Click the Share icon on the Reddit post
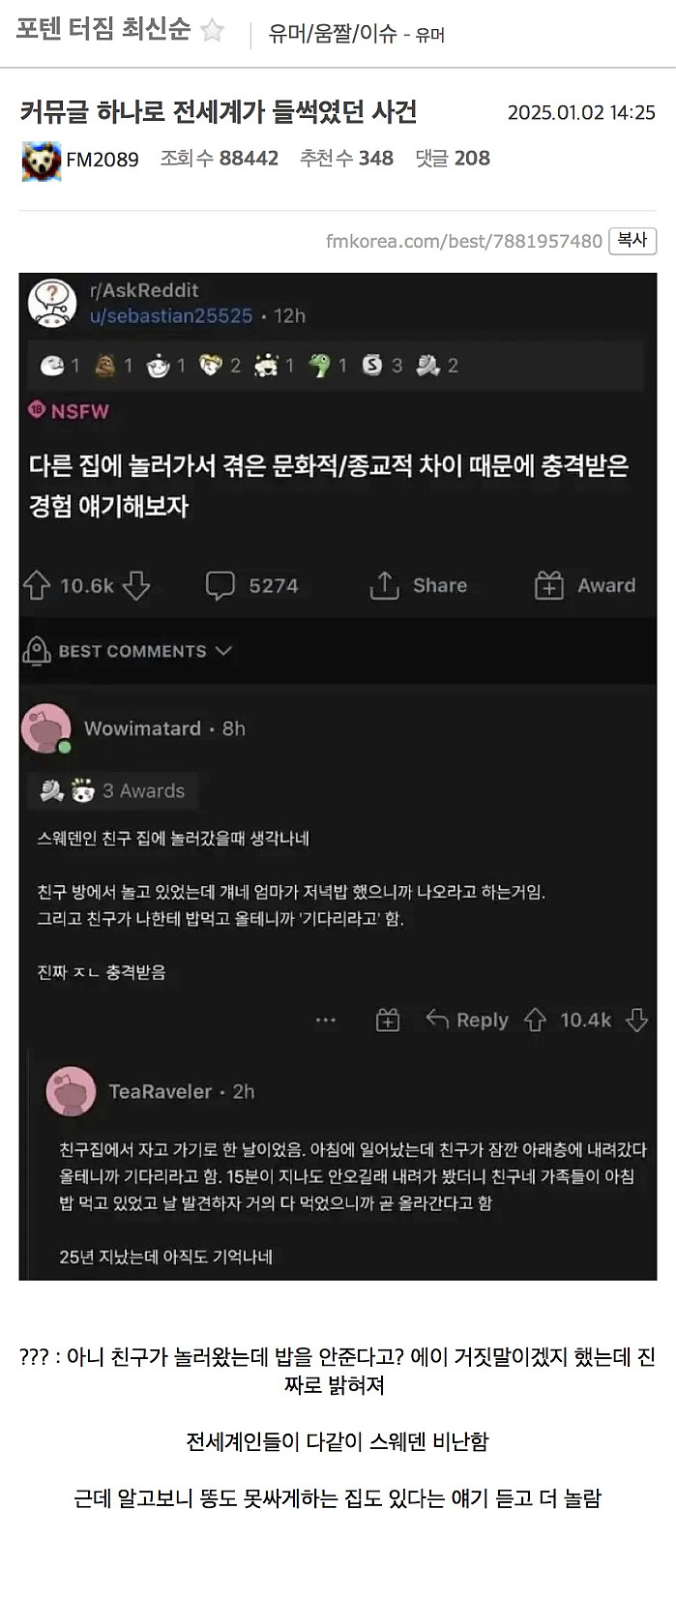Screen dimensions: 676x1598 384,584
